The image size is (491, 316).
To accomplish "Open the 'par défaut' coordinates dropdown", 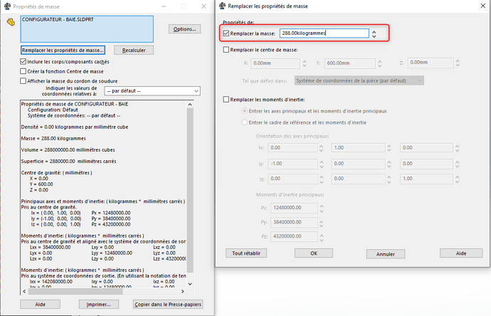I will point(152,91).
